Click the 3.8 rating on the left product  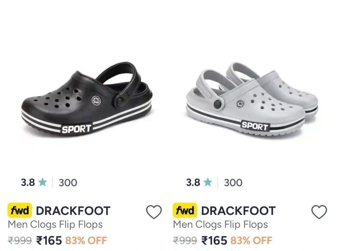click(28, 183)
